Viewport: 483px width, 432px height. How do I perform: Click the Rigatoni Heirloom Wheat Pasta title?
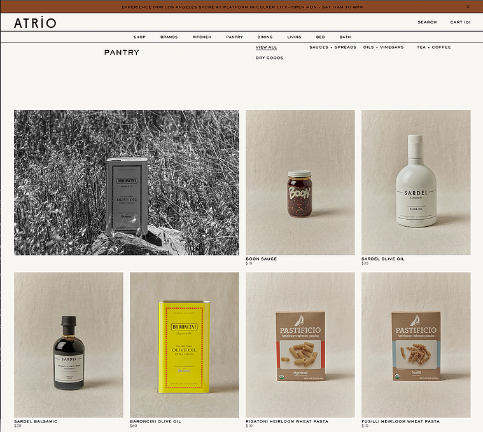point(287,421)
